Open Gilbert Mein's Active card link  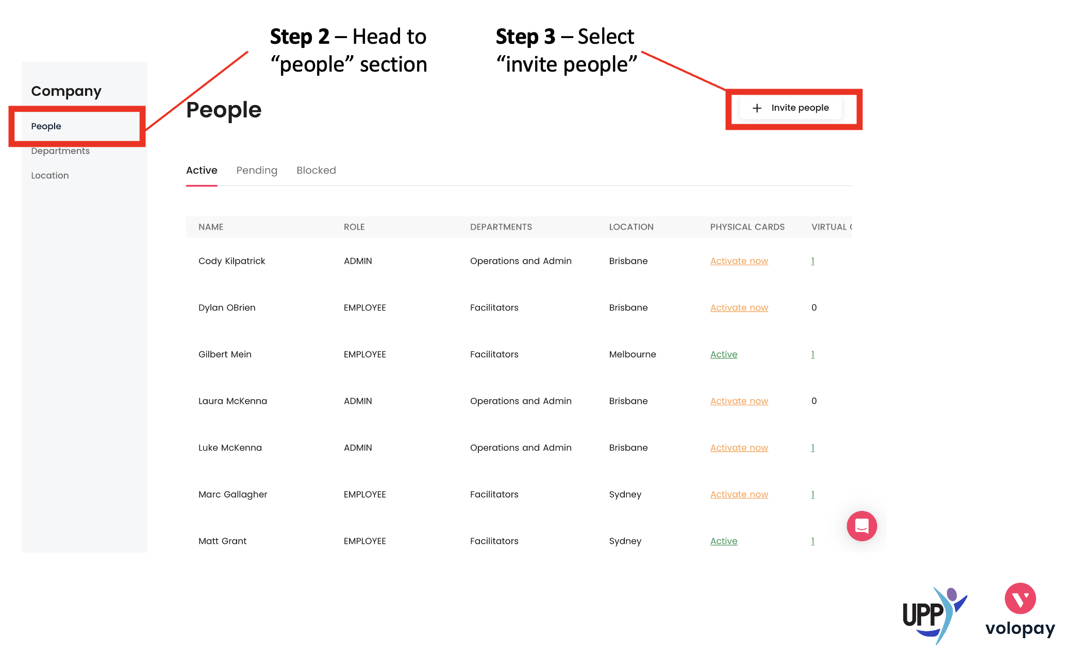click(x=723, y=354)
